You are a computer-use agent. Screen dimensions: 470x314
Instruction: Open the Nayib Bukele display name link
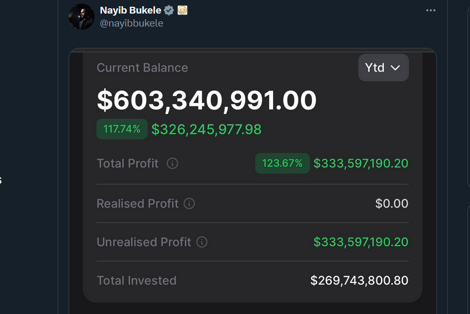pyautogui.click(x=130, y=10)
